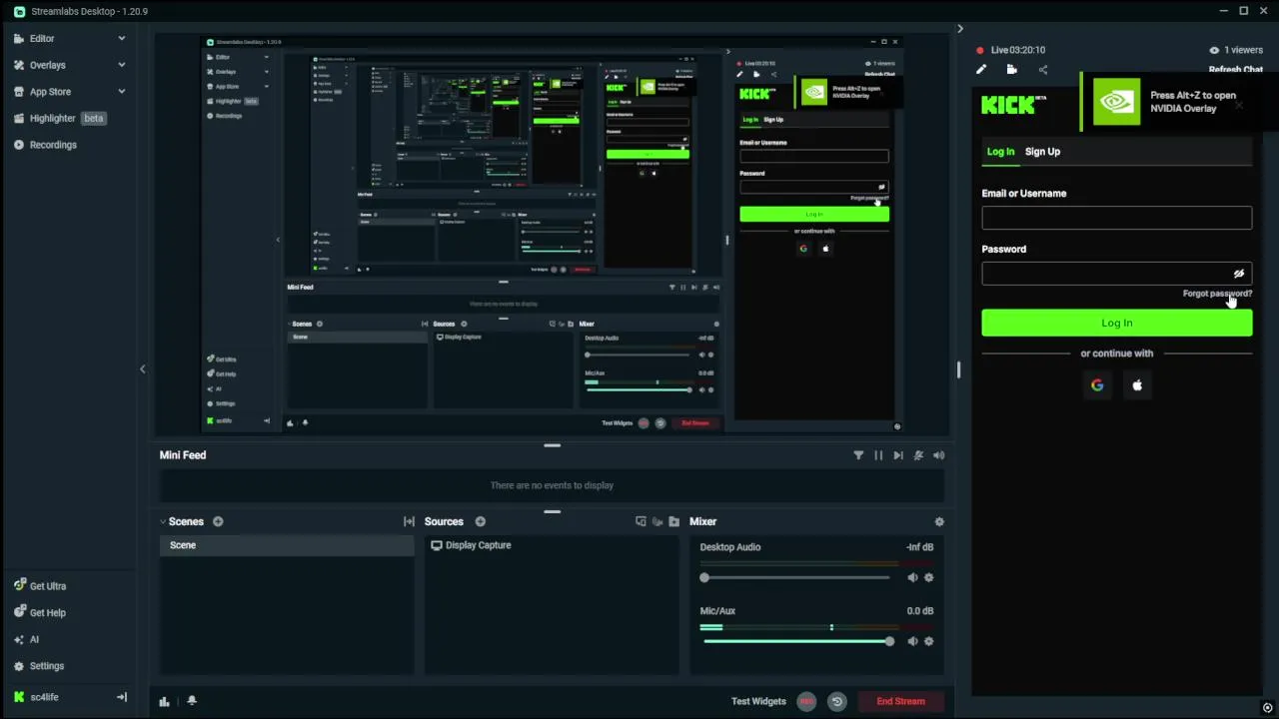Pause the Mini Feed alert queue
1279x719 pixels.
878,455
